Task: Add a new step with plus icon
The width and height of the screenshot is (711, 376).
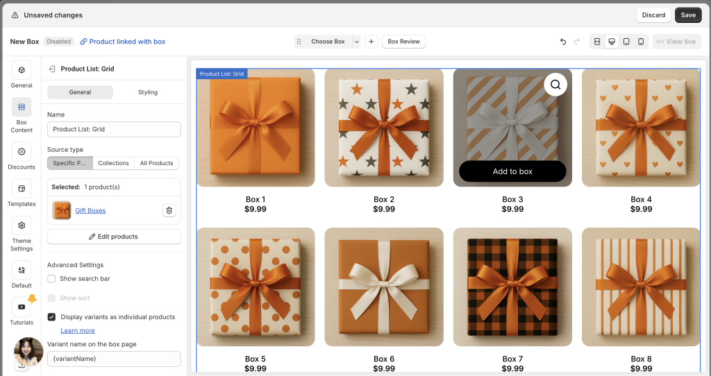Action: click(371, 42)
